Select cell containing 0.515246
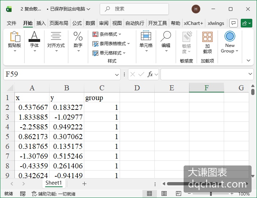 pos(67,156)
